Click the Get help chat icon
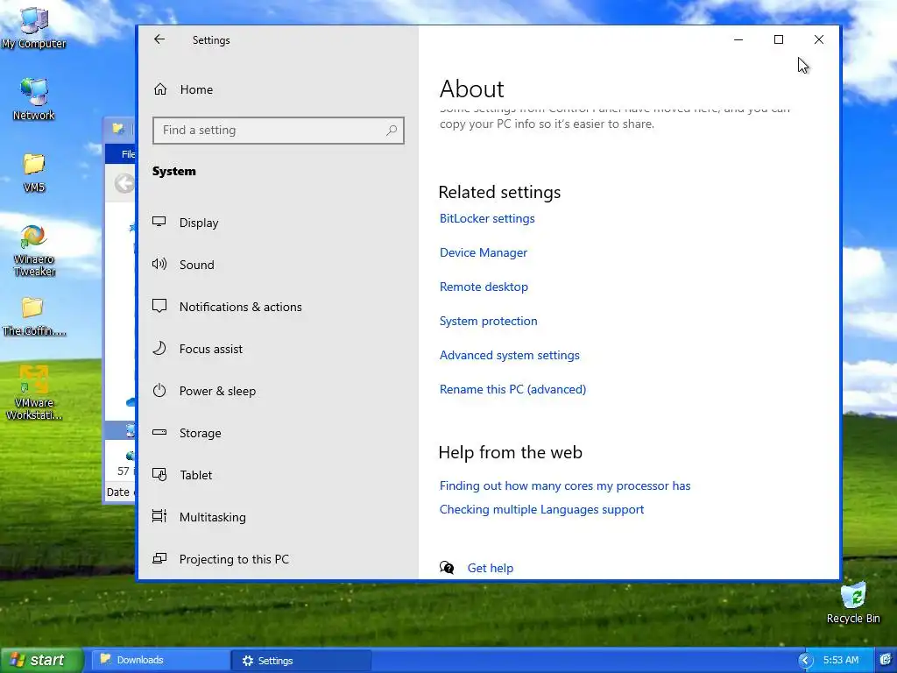This screenshot has height=673, width=897. click(447, 567)
